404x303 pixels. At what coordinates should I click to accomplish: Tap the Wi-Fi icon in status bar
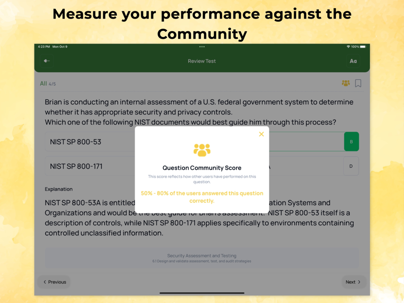(348, 46)
